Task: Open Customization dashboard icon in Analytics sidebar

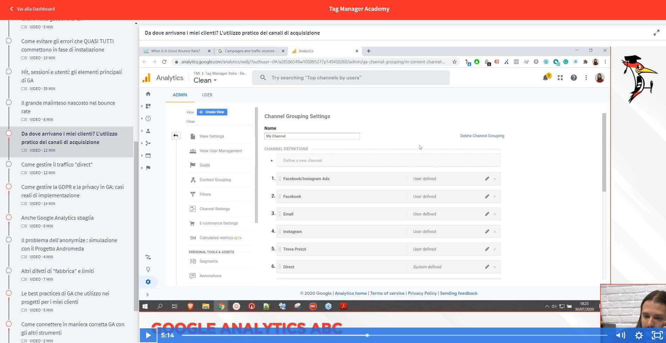Action: click(148, 106)
